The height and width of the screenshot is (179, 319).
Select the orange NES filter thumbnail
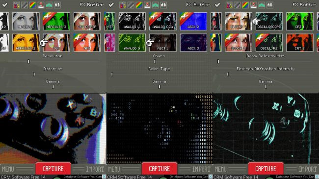coord(87,43)
